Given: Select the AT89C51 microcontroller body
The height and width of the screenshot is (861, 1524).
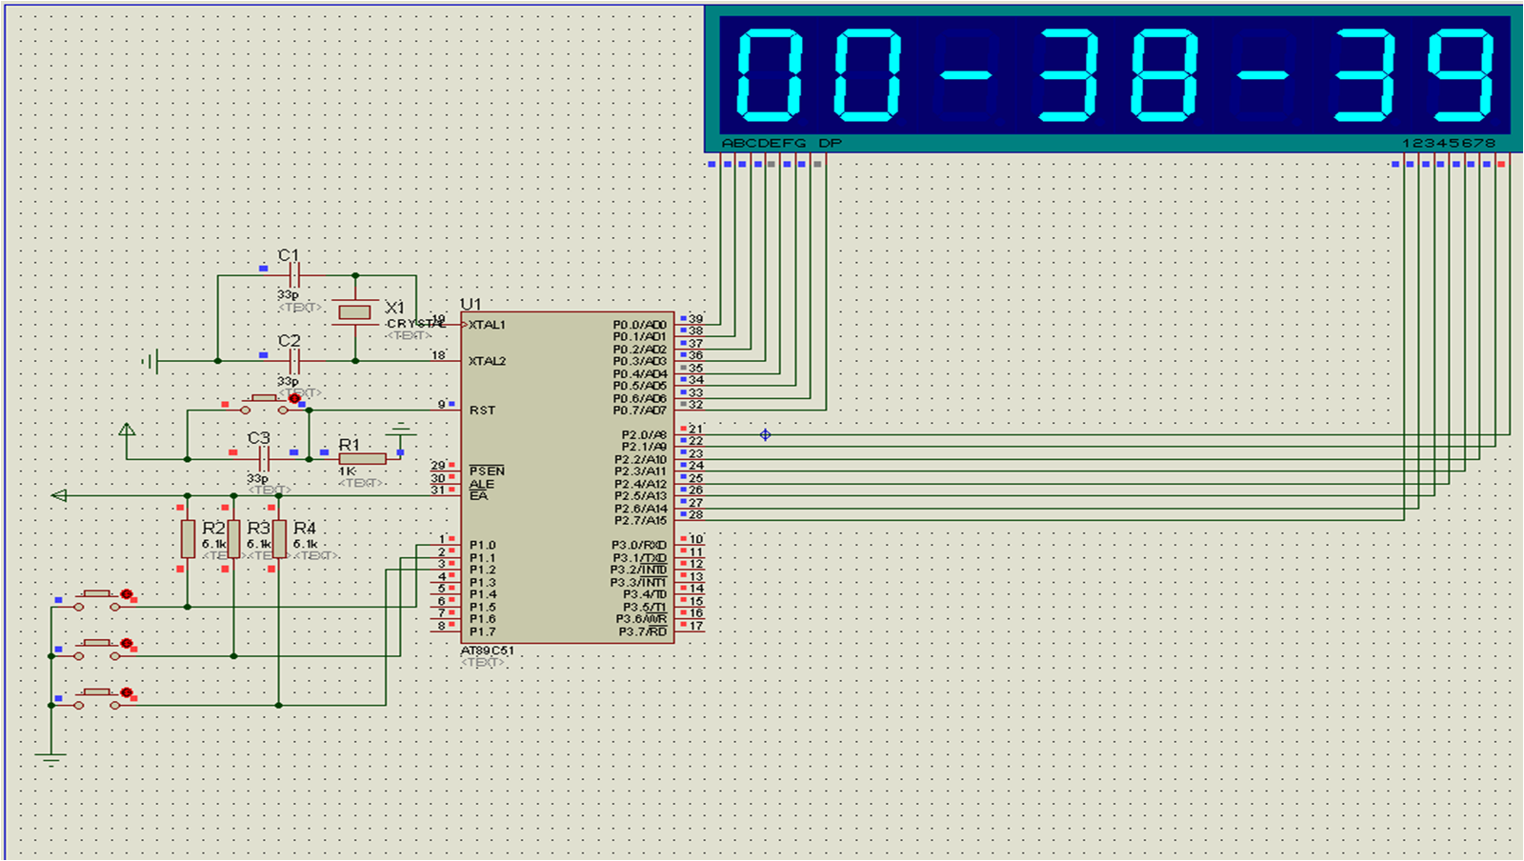Looking at the screenshot, I should coord(568,478).
